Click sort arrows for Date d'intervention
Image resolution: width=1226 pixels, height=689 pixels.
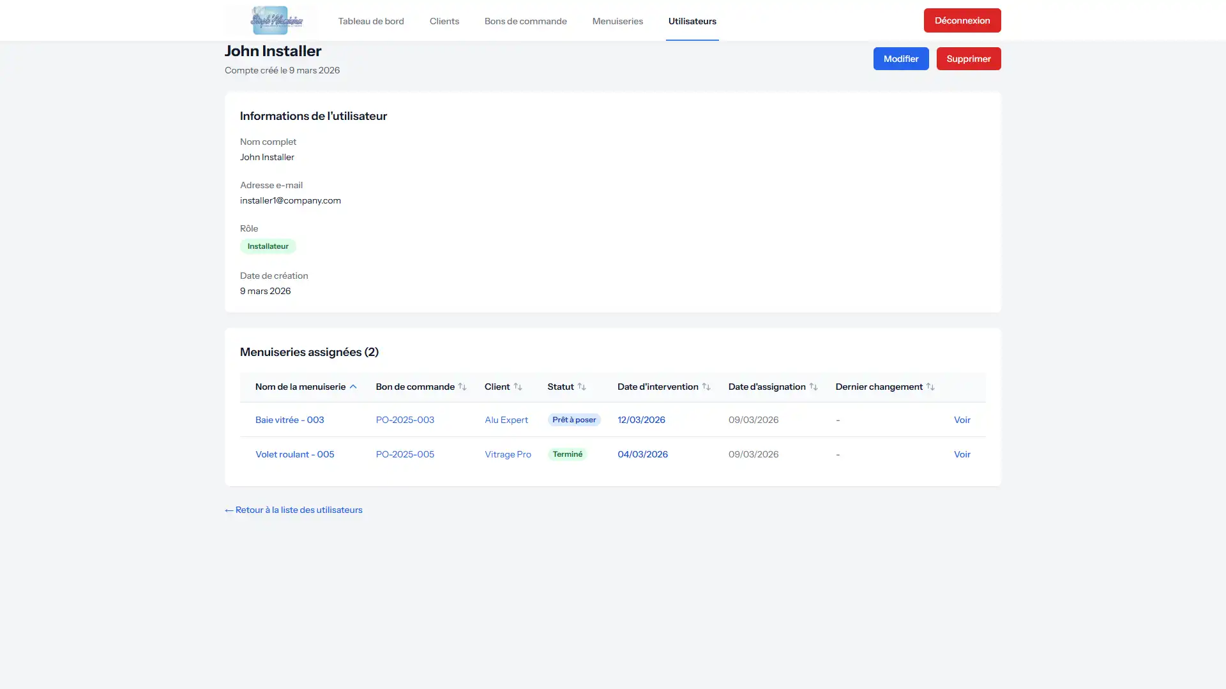coord(706,387)
